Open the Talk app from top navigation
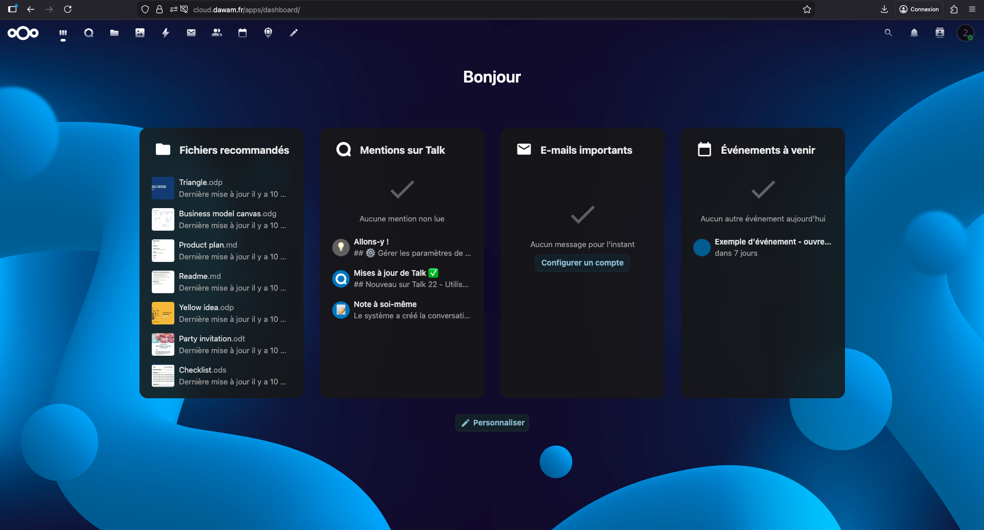The image size is (984, 530). click(89, 33)
